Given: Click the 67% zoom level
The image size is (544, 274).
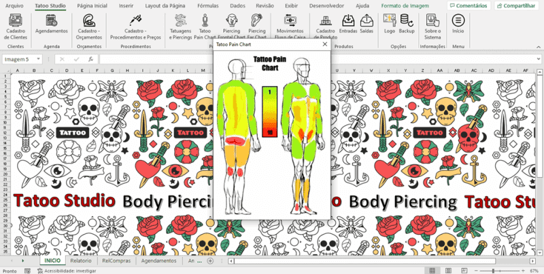Looking at the screenshot, I should pos(534,271).
